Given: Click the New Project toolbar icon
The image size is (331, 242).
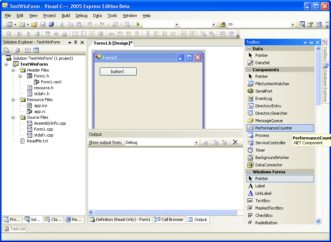Looking at the screenshot, I should tap(9, 24).
